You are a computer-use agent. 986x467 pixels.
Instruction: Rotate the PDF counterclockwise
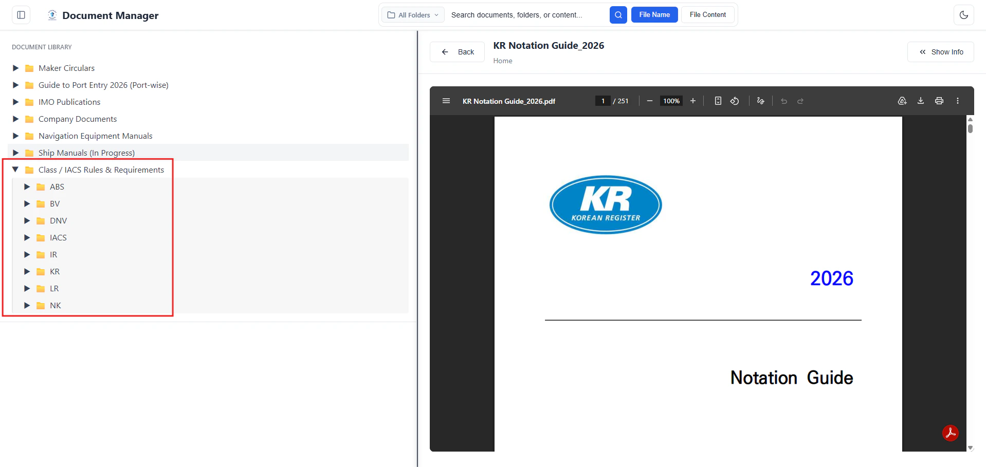[x=735, y=101]
